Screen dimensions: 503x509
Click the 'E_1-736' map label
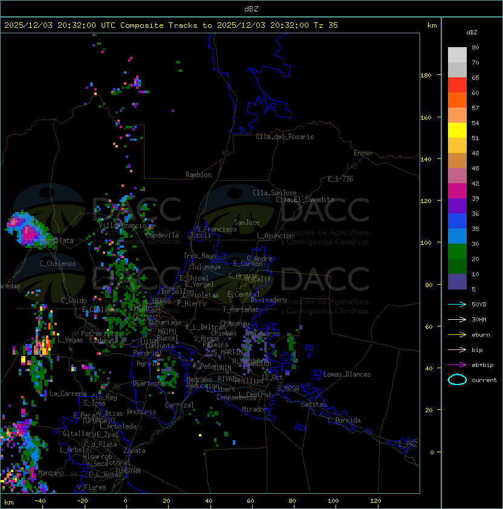pyautogui.click(x=340, y=179)
